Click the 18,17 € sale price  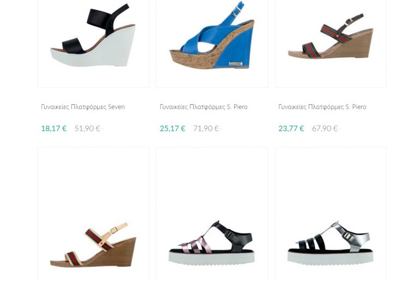point(54,129)
